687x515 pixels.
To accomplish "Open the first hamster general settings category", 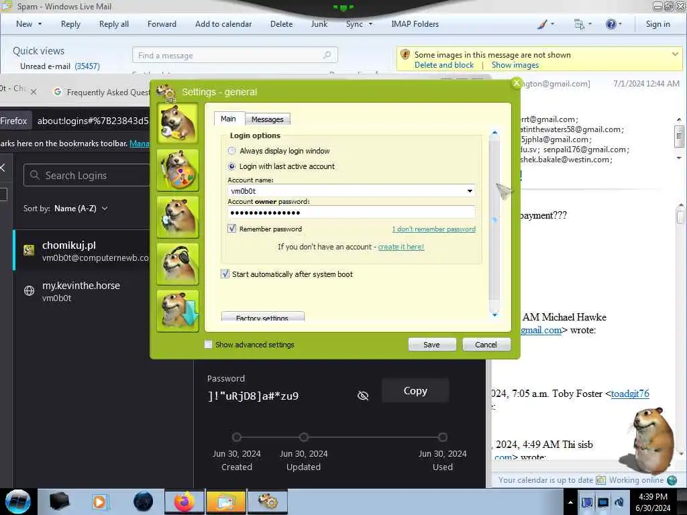I will pos(177,123).
